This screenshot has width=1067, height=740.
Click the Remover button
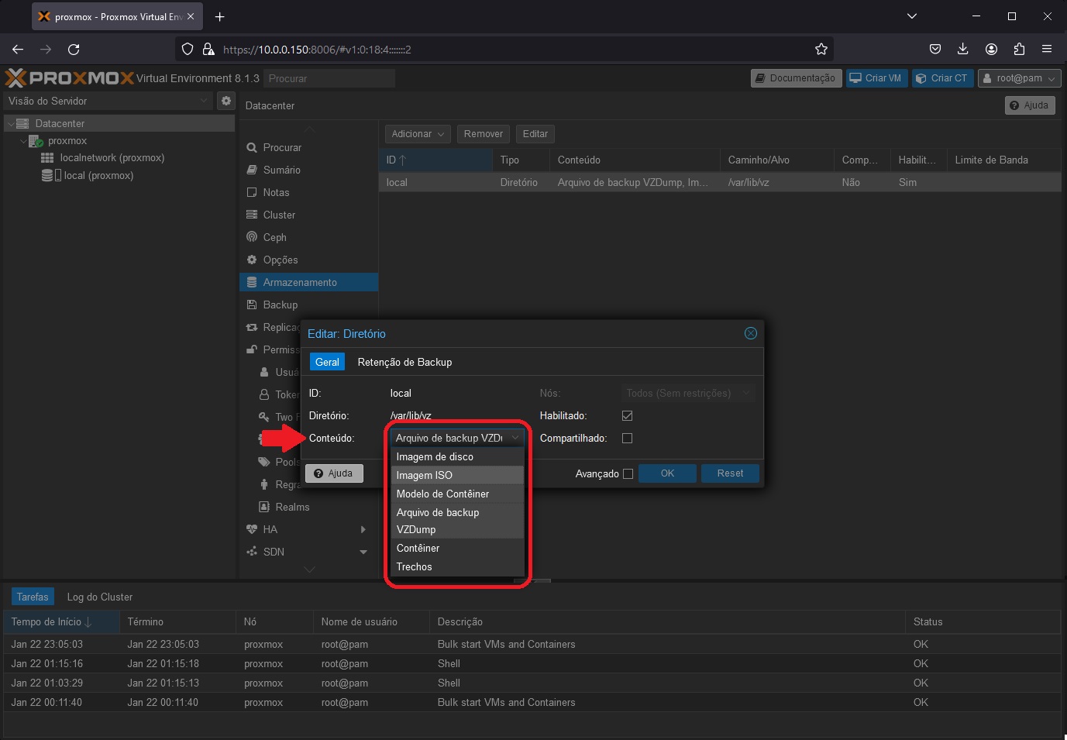pyautogui.click(x=484, y=134)
